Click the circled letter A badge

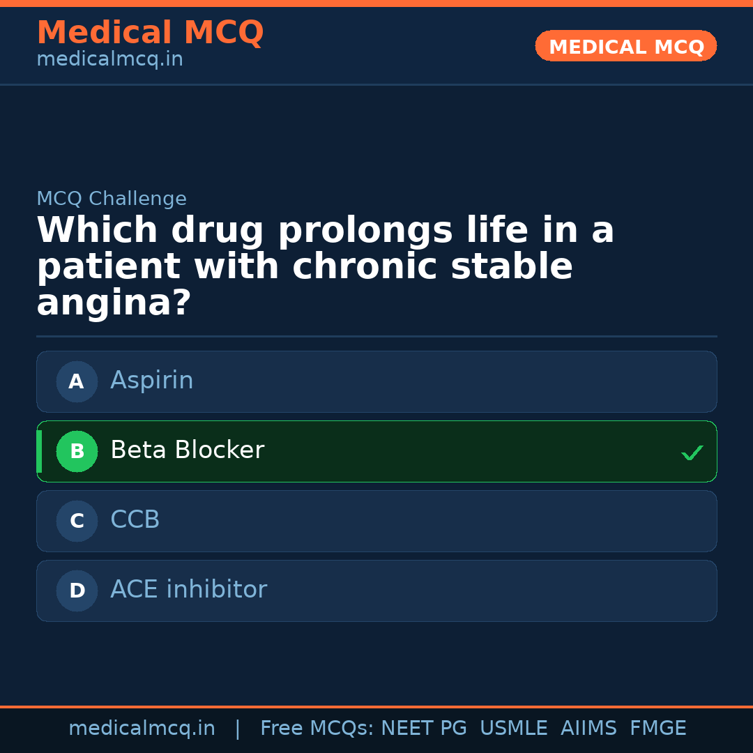pyautogui.click(x=77, y=381)
